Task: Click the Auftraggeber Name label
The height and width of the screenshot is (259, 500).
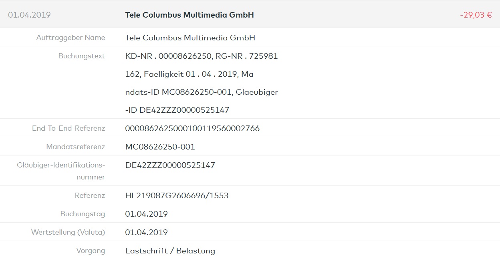Action: pyautogui.click(x=71, y=38)
